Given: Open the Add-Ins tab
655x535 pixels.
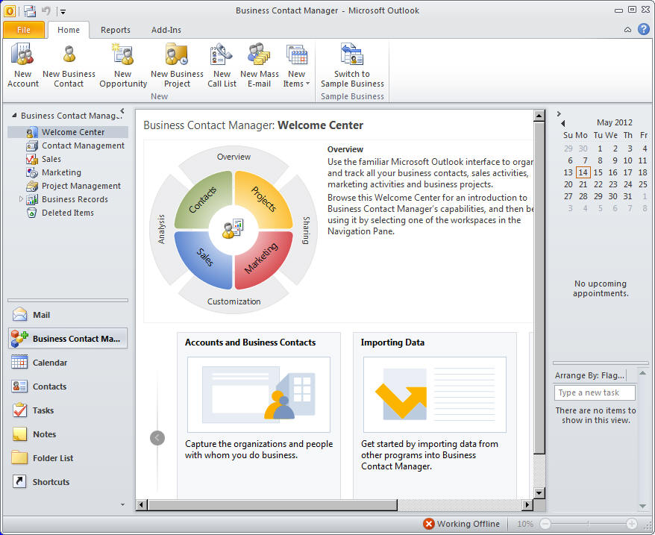Looking at the screenshot, I should pyautogui.click(x=166, y=30).
